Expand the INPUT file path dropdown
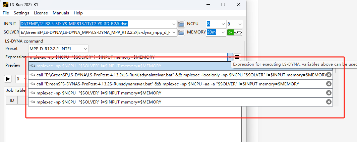This screenshot has width=357, height=142. click(174, 24)
